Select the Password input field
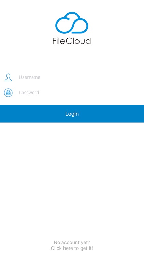This screenshot has height=256, width=144. pos(80,93)
